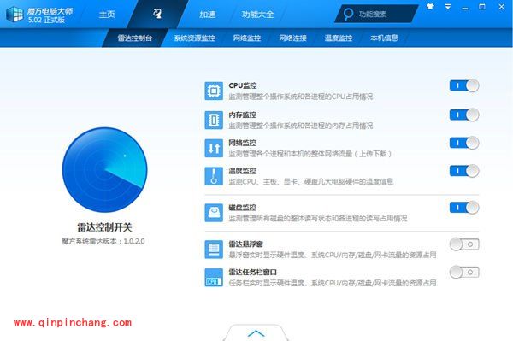Click the 网络监控 up-down arrows icon

point(214,148)
